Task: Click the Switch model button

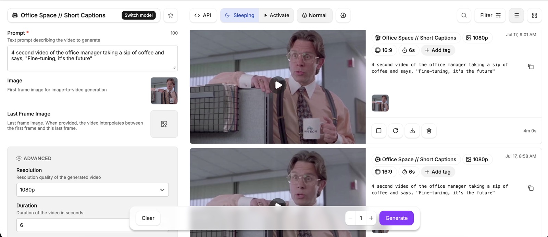Action: click(139, 15)
